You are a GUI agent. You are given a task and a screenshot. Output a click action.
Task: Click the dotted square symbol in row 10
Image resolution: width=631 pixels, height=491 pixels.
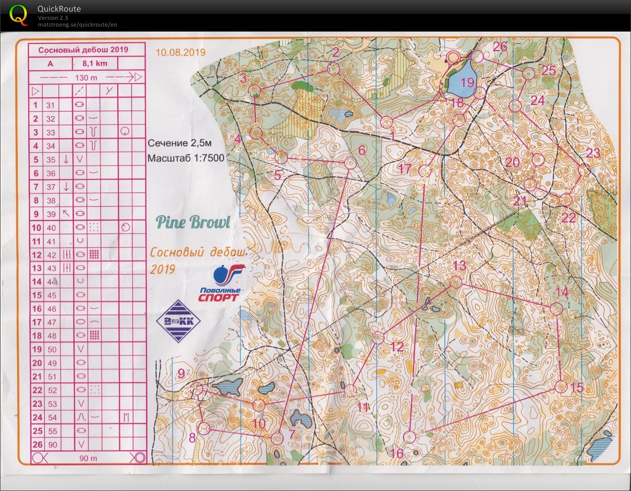(x=94, y=228)
